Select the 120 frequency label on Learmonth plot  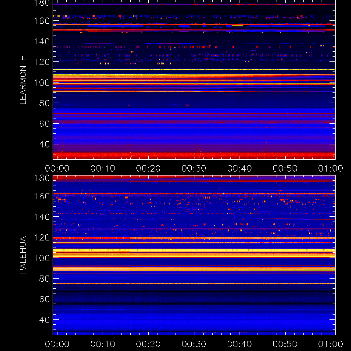click(42, 62)
